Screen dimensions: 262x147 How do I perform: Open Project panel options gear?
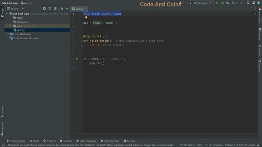62,9
